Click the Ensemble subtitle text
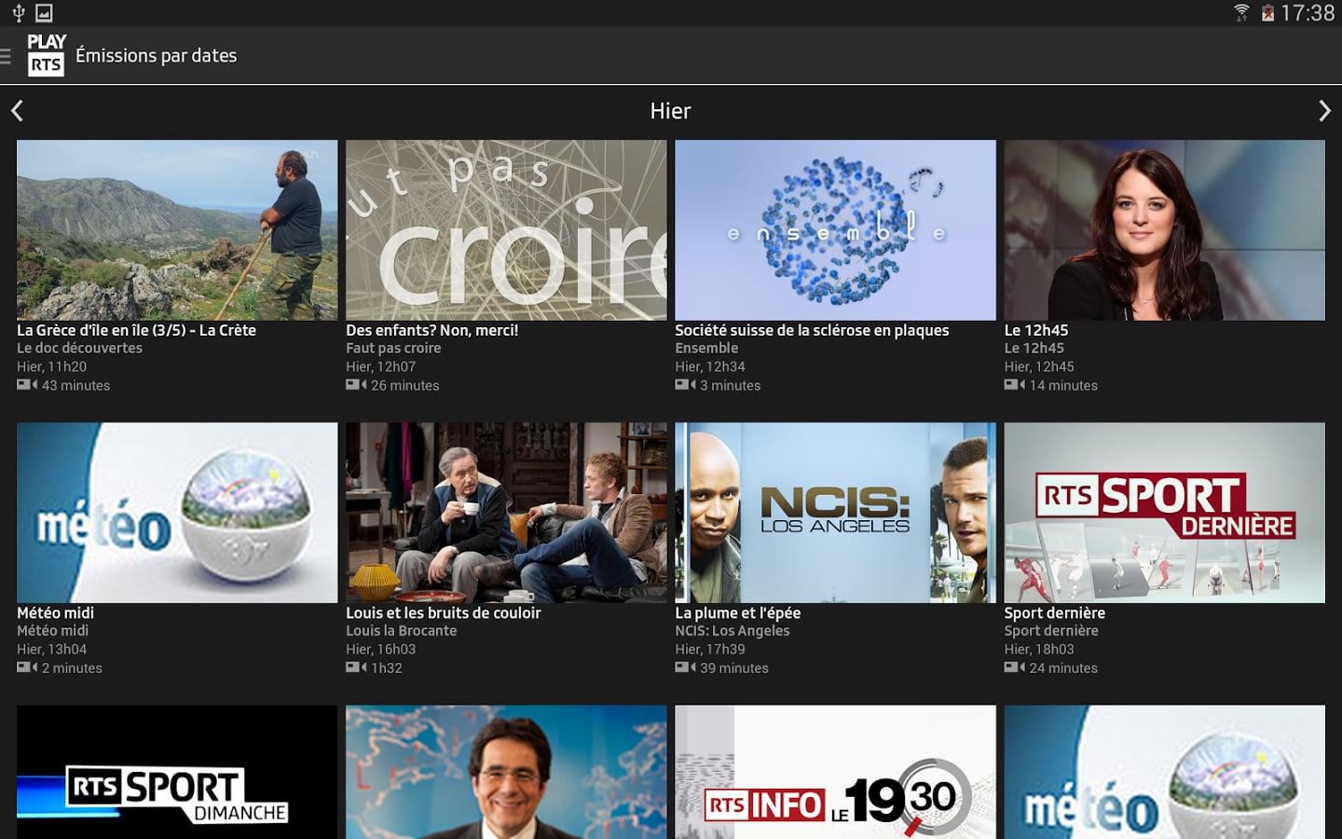This screenshot has width=1342, height=839. pyautogui.click(x=706, y=348)
